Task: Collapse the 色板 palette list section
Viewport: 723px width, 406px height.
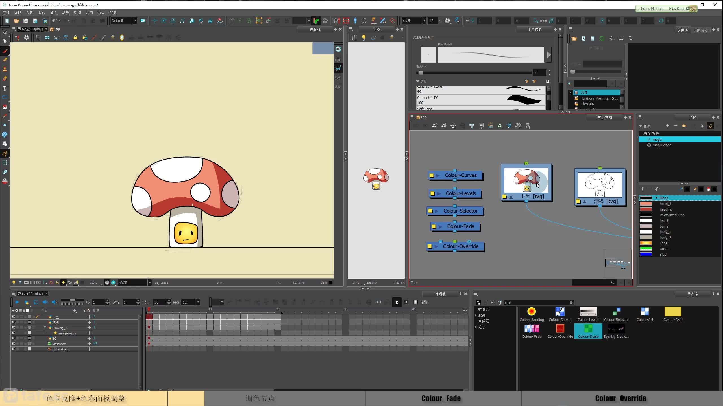Action: coord(640,126)
